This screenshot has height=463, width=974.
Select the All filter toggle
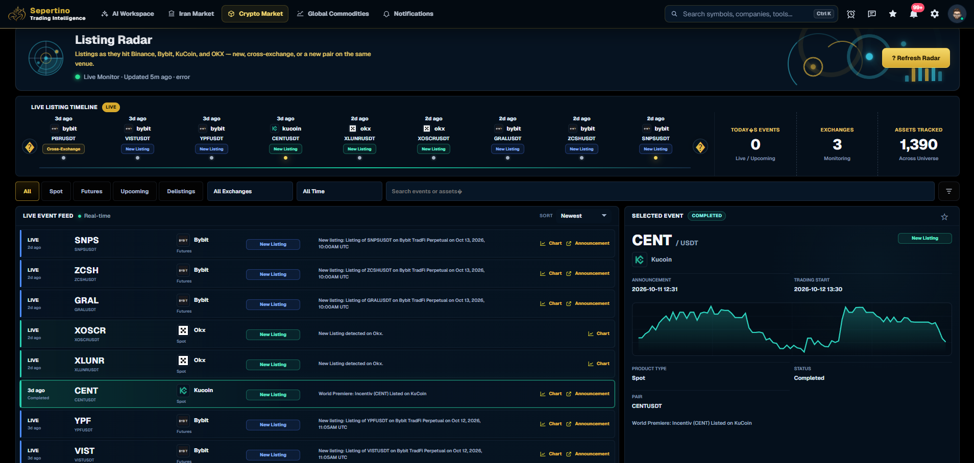28,191
